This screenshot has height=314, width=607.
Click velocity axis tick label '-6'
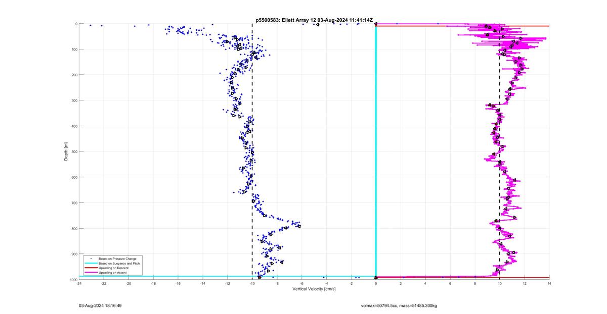tap(301, 284)
